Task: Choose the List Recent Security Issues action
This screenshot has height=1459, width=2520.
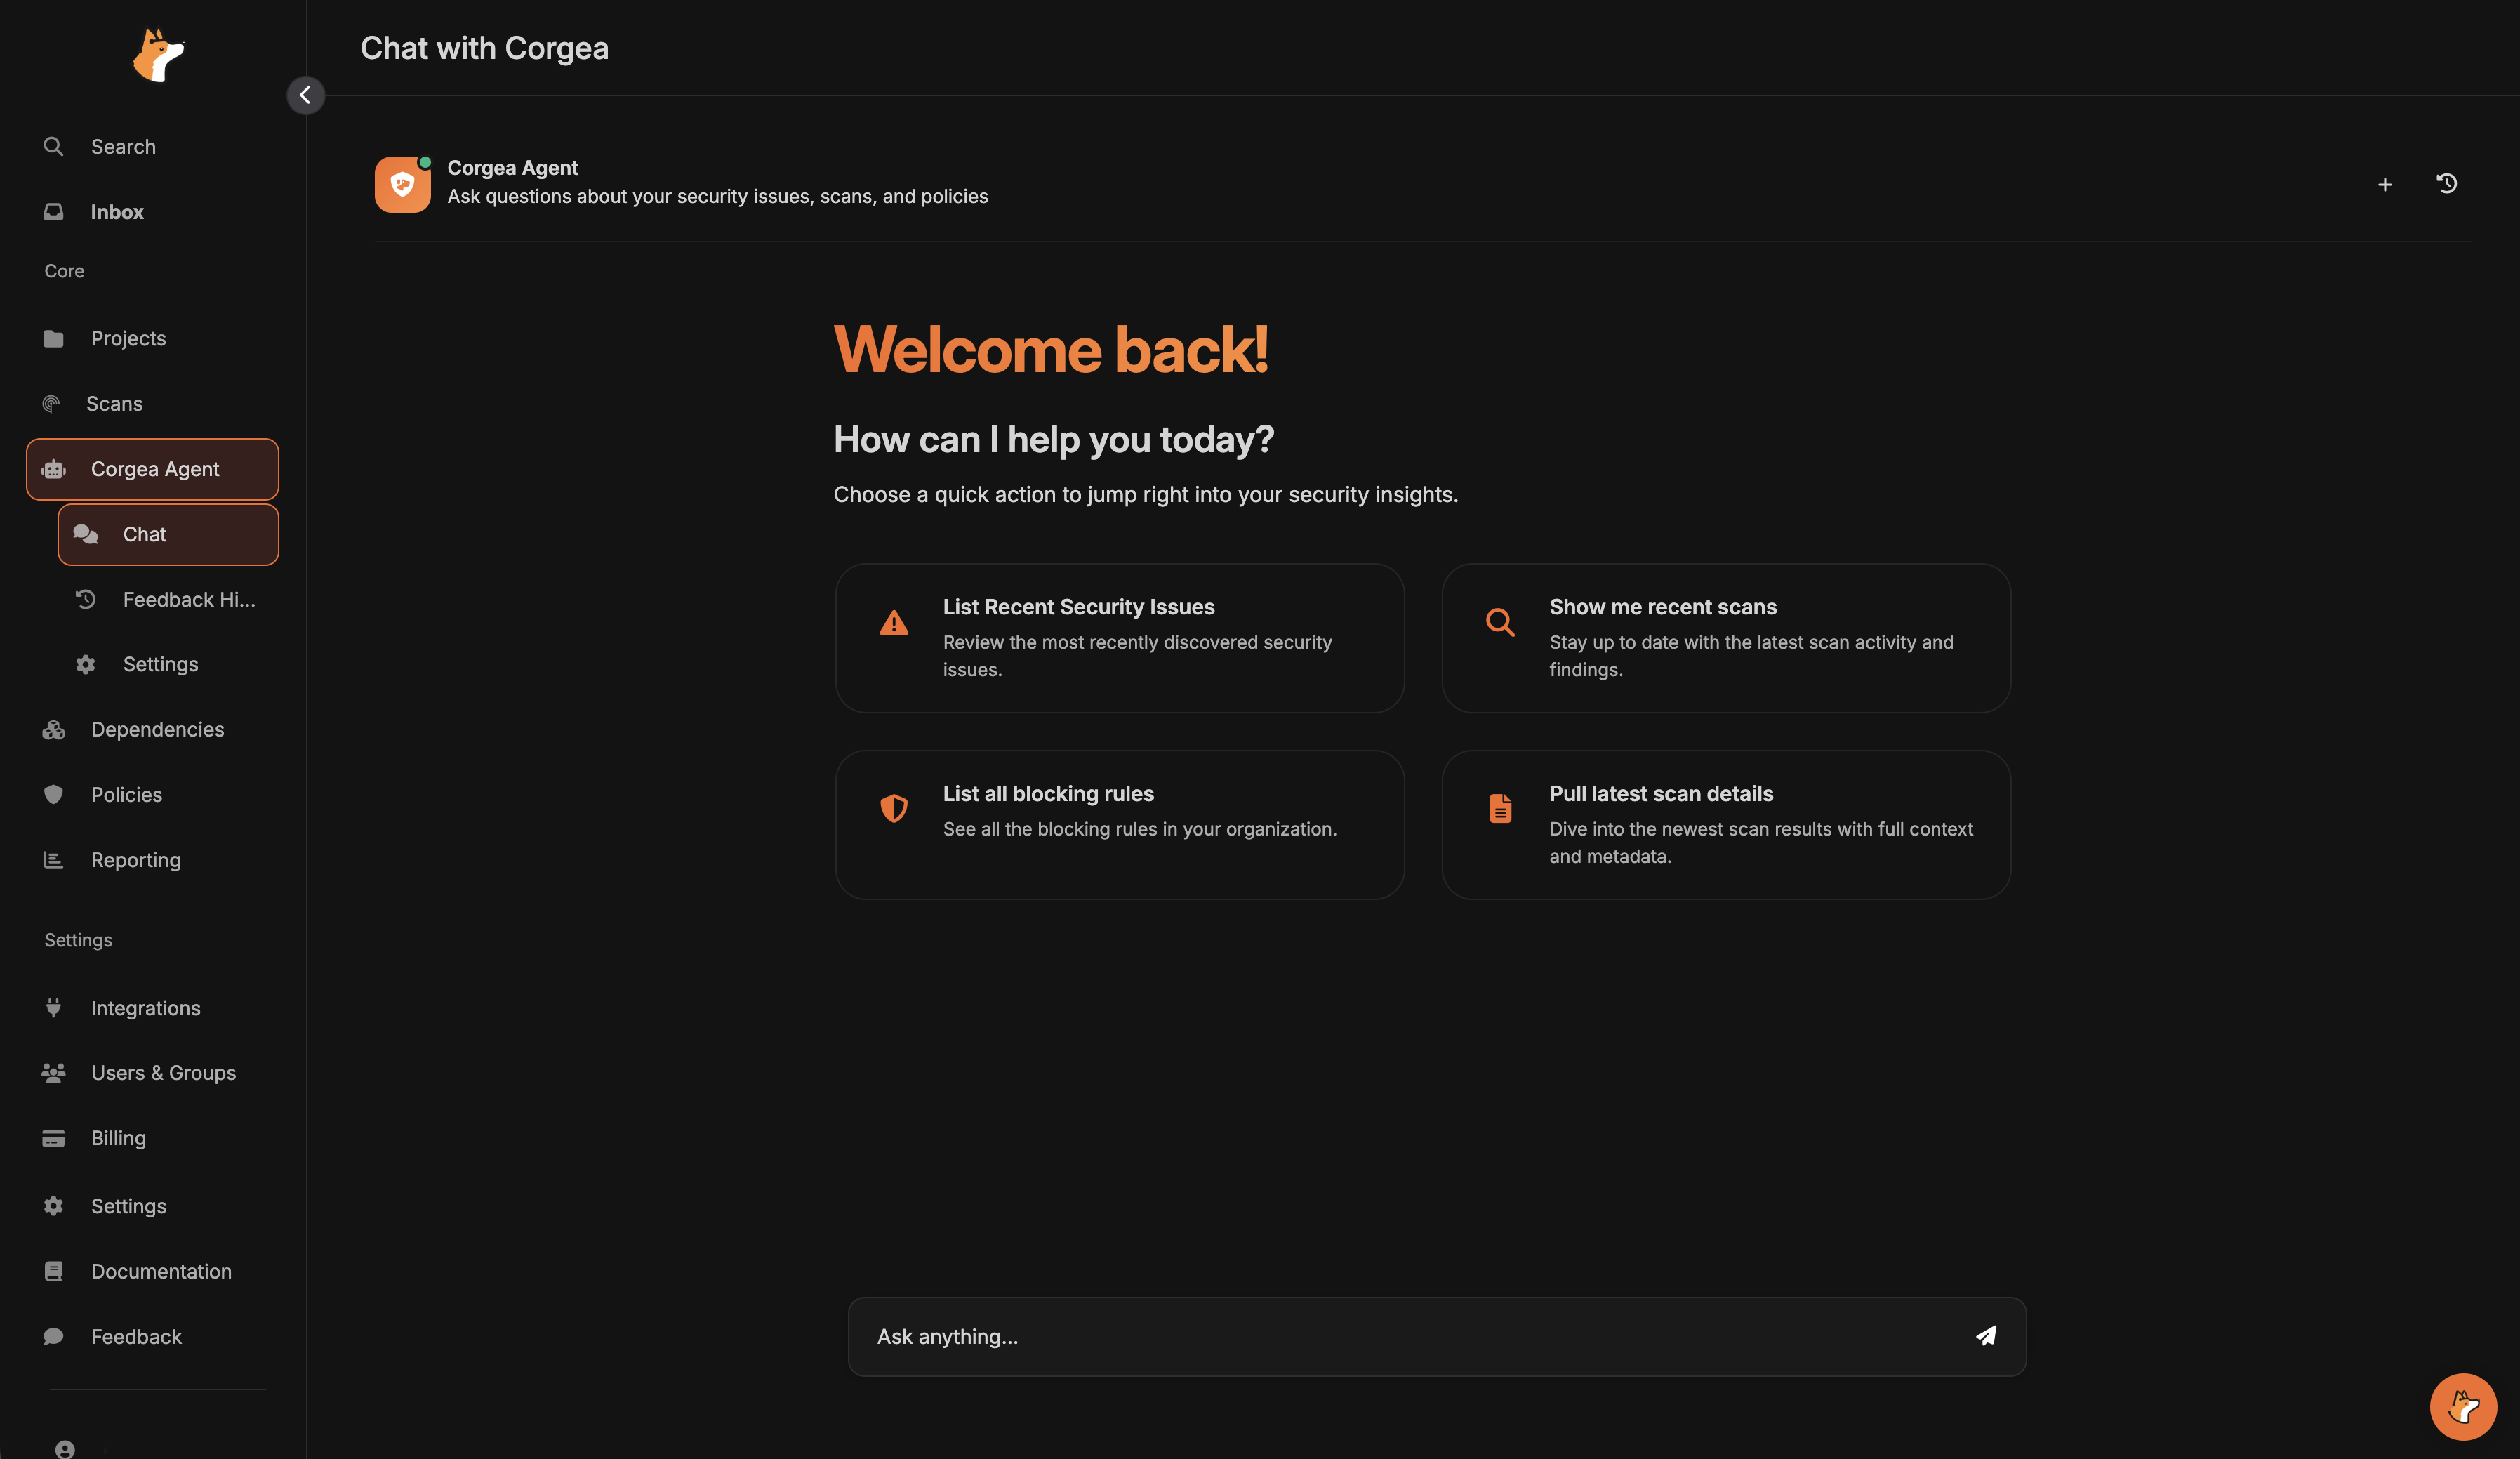Action: click(1120, 638)
